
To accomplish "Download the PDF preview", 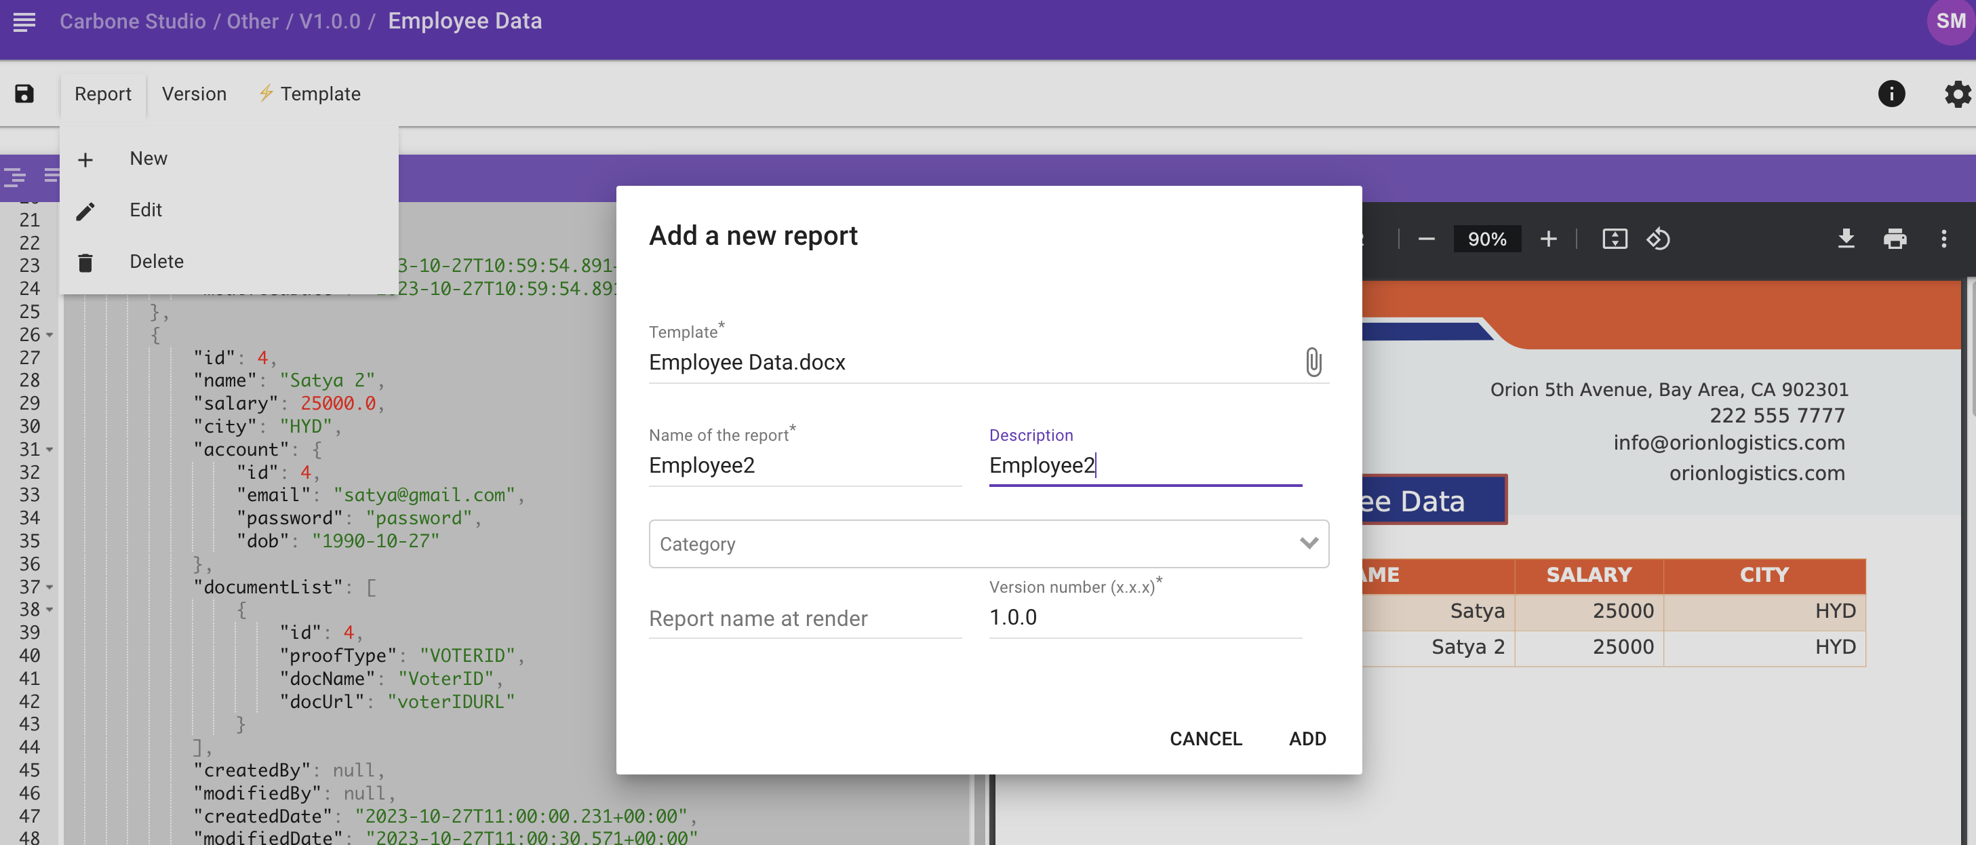I will pos(1846,239).
